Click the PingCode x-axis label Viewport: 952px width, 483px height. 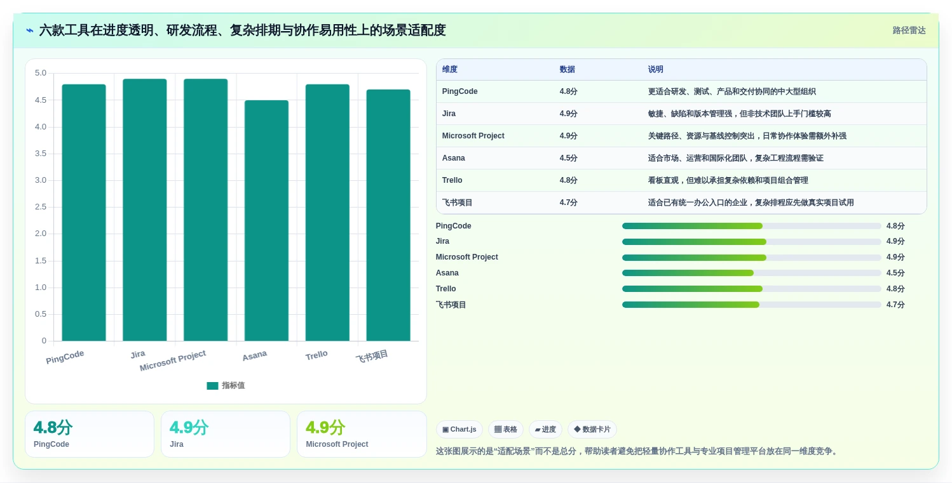pyautogui.click(x=65, y=357)
